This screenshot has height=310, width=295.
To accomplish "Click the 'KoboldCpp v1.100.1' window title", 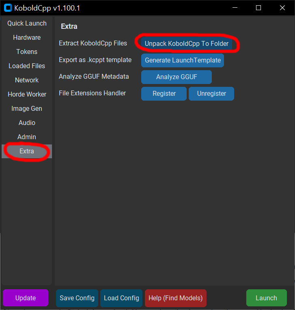I will point(47,8).
